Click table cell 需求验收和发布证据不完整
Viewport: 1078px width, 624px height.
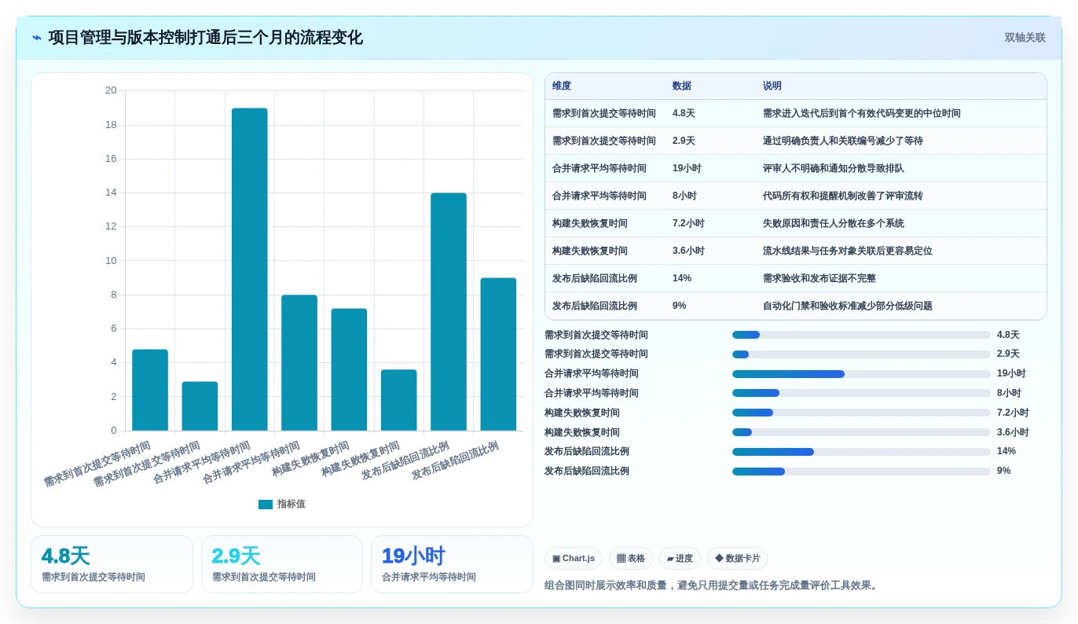819,279
